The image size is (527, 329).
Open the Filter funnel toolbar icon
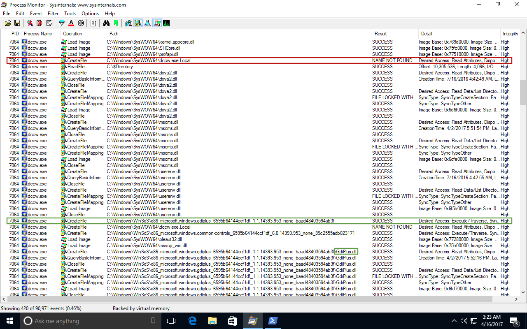[x=62, y=23]
